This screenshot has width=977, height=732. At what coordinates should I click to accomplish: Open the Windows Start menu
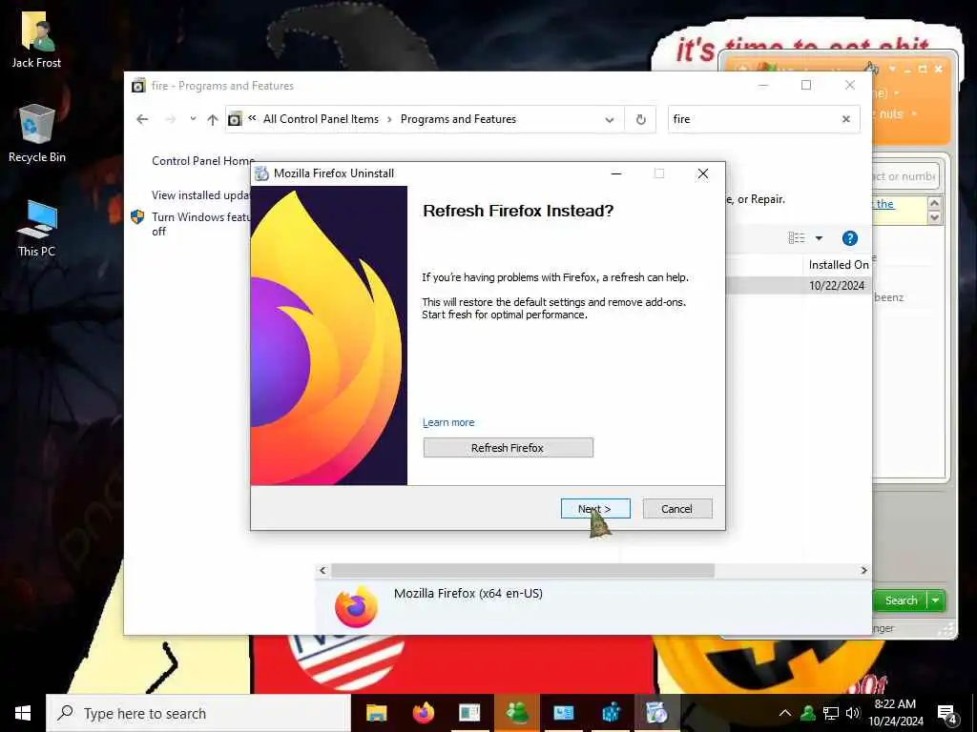coord(23,713)
